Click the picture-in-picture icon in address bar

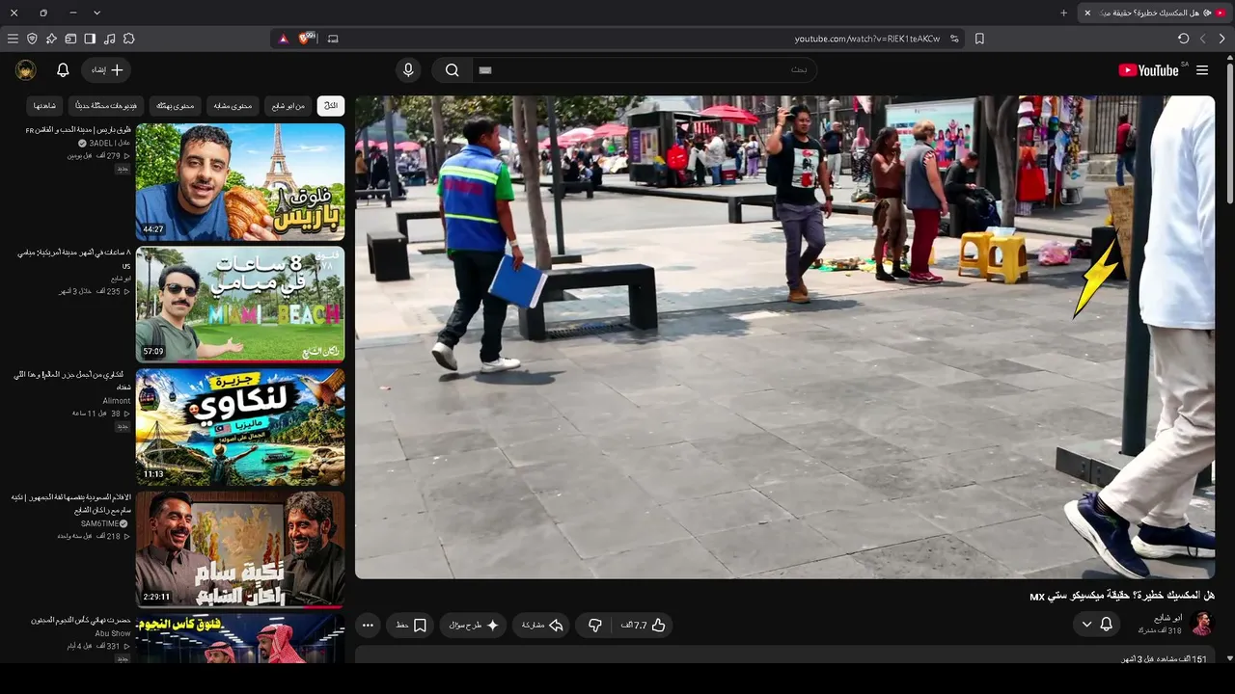click(x=333, y=39)
